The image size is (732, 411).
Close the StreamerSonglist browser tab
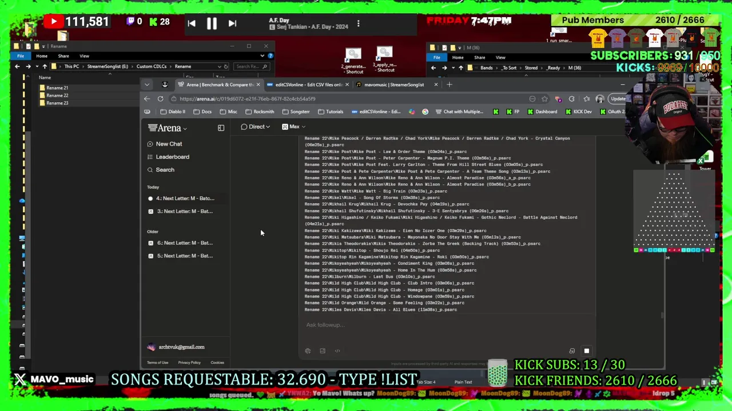click(x=436, y=84)
